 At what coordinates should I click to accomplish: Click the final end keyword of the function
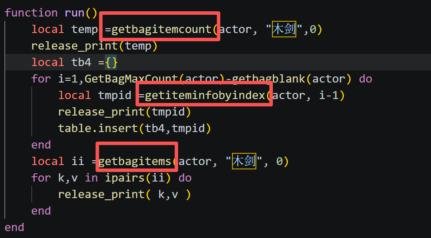tap(14, 227)
